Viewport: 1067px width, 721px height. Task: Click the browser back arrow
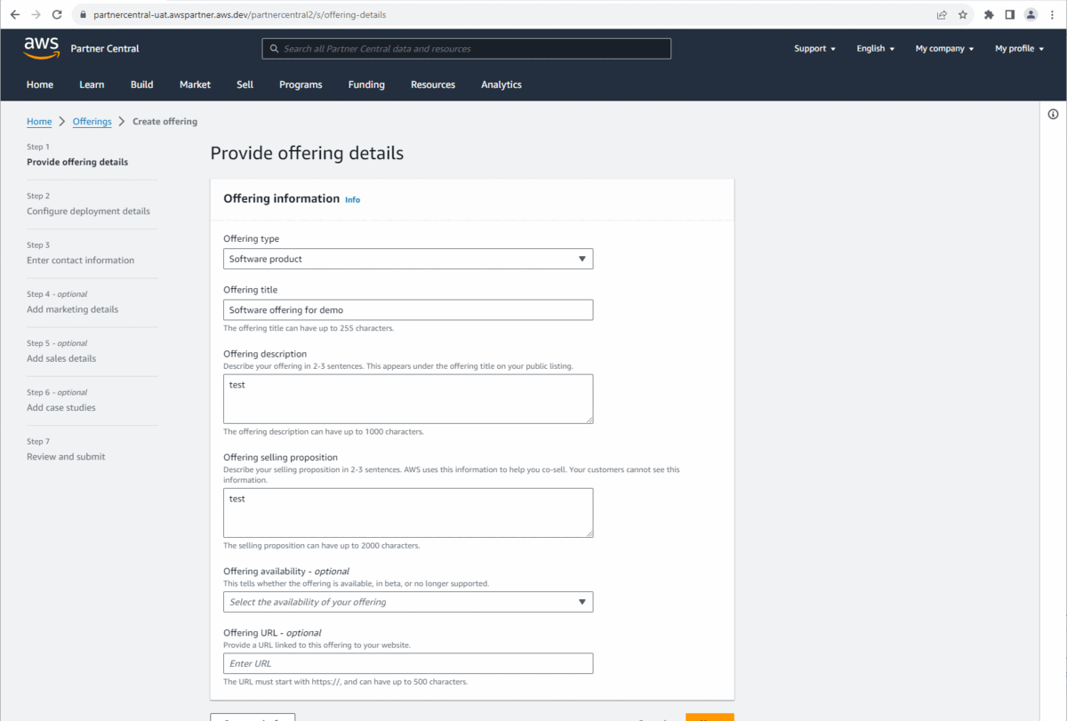14,14
